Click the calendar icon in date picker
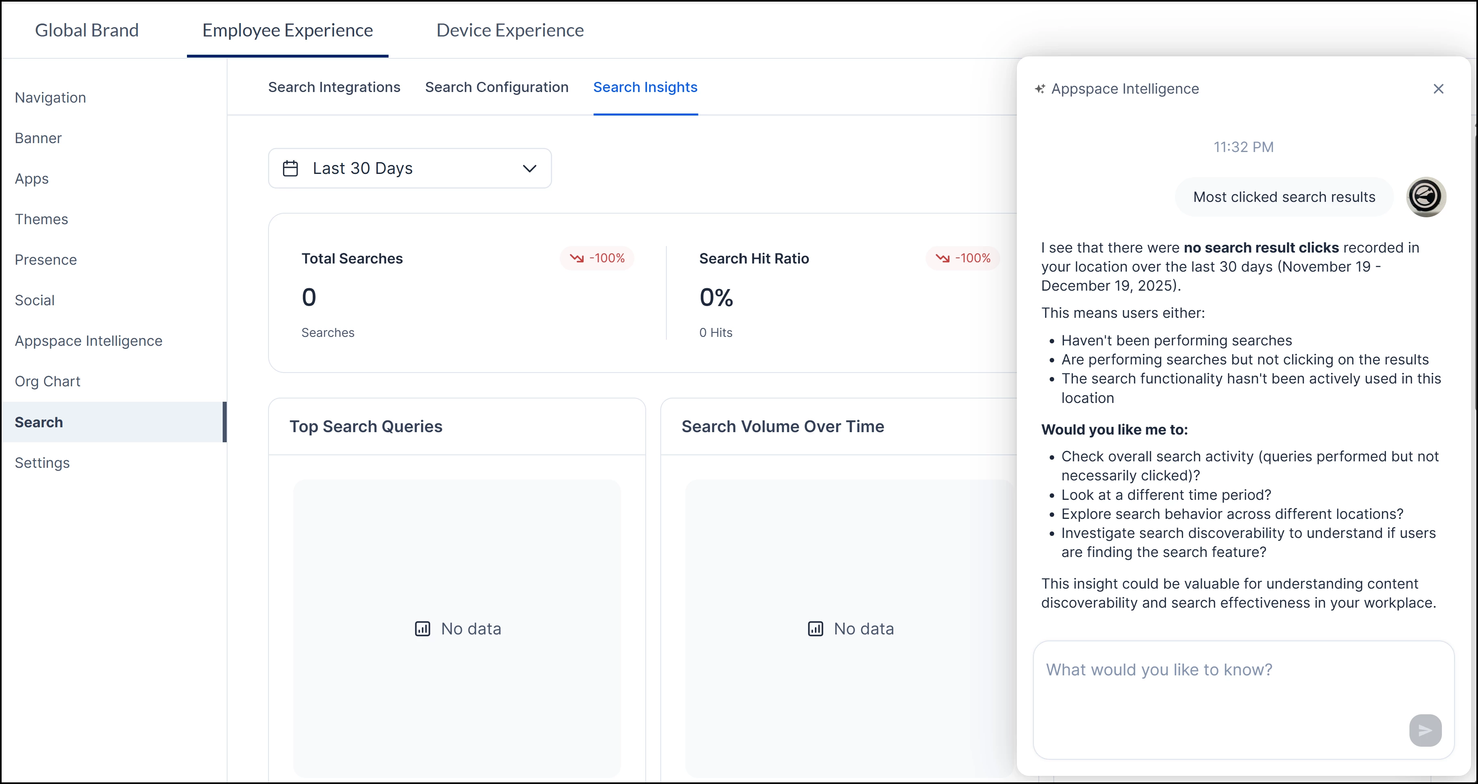 point(290,169)
